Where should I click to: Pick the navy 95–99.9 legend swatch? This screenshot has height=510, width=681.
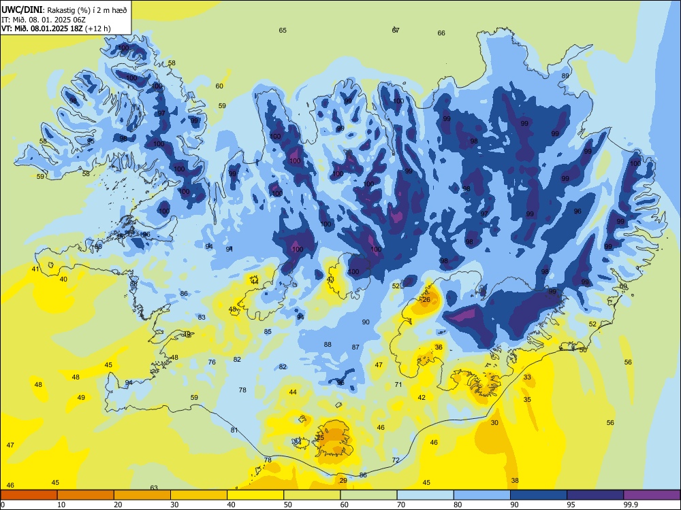(595, 495)
